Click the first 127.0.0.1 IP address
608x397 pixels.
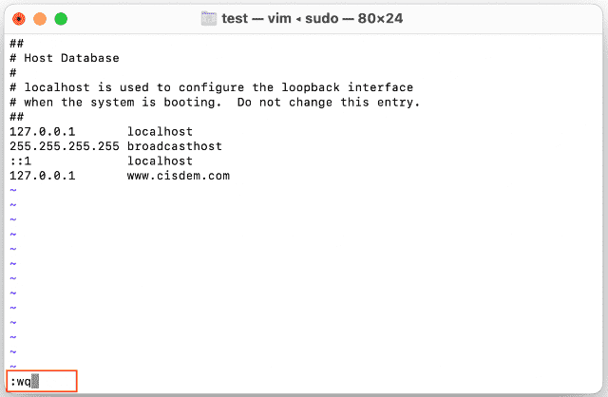(x=42, y=132)
